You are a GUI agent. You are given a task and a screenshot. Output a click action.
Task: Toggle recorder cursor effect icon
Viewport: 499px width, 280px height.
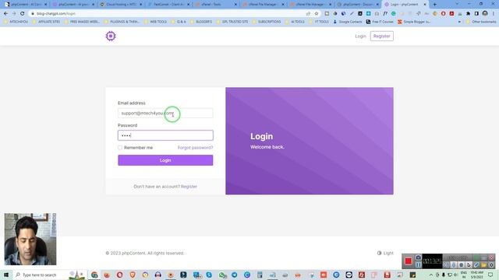469,264
